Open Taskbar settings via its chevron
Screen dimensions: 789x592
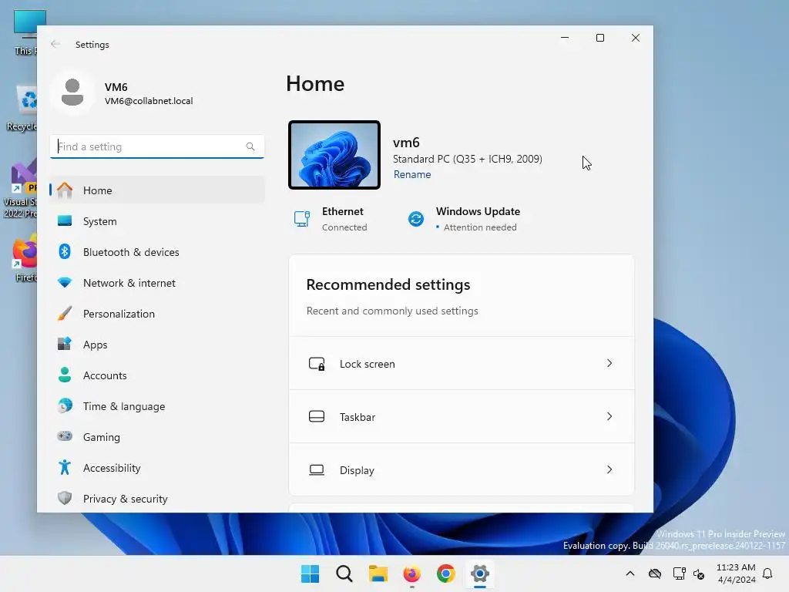point(609,416)
